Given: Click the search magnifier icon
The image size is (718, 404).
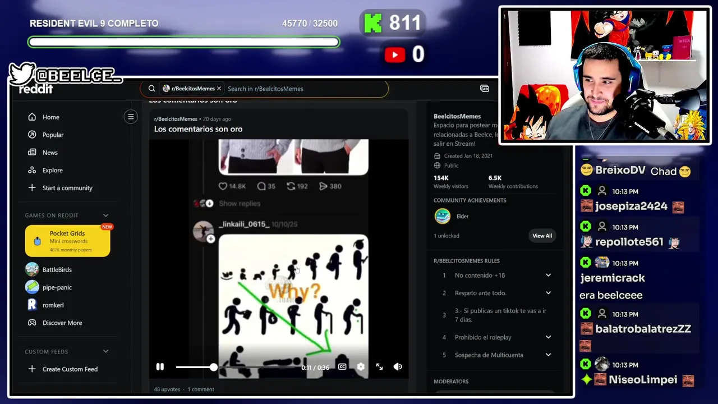Looking at the screenshot, I should [151, 89].
